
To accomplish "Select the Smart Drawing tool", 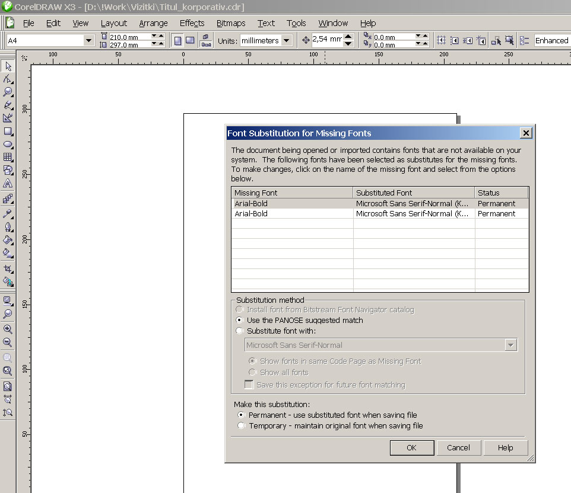I will [x=8, y=118].
